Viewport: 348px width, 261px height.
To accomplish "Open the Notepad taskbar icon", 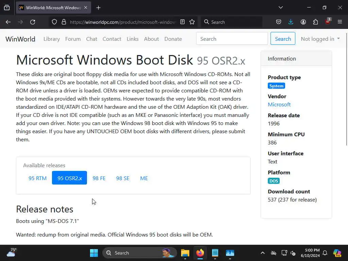I will [215, 253].
